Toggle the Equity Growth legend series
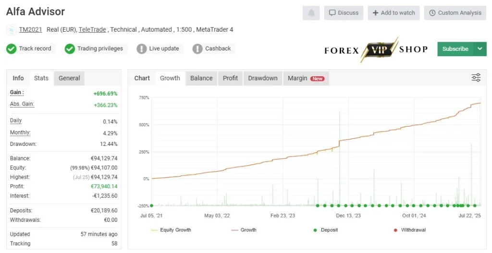The image size is (492, 253). coord(171,230)
